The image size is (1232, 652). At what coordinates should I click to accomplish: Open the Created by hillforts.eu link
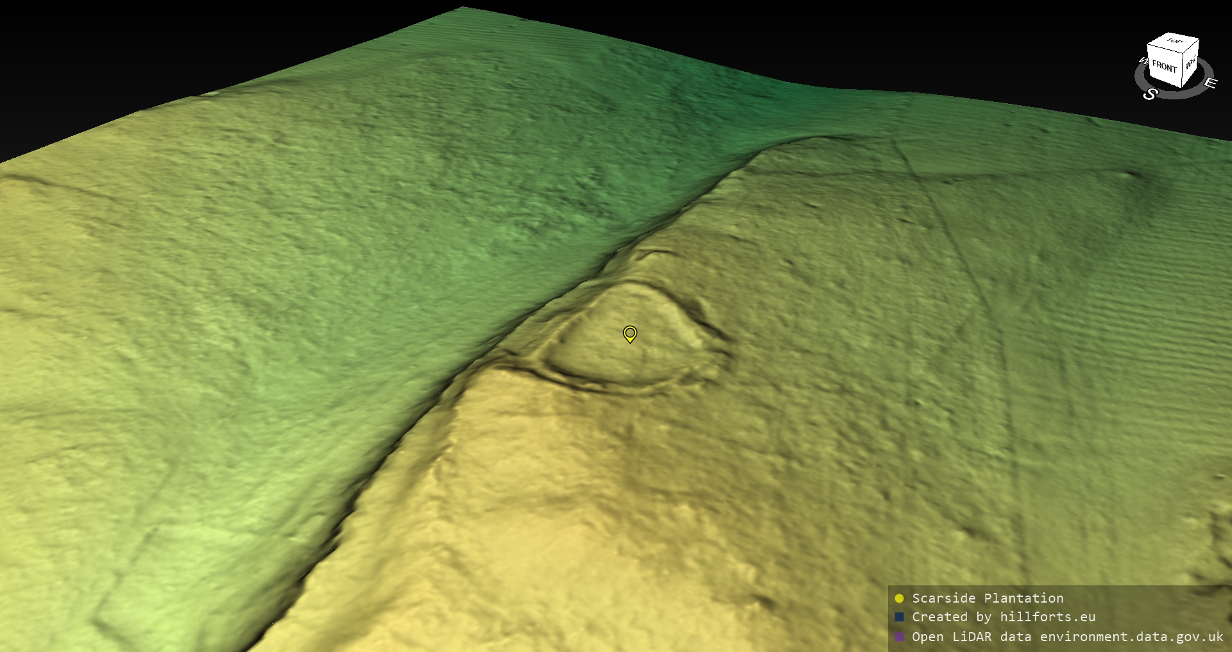(1004, 617)
